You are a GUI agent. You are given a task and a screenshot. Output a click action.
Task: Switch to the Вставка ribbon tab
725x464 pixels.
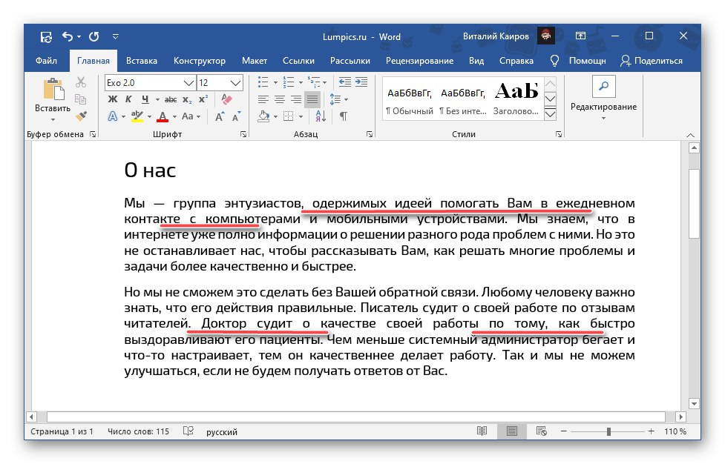pyautogui.click(x=141, y=60)
